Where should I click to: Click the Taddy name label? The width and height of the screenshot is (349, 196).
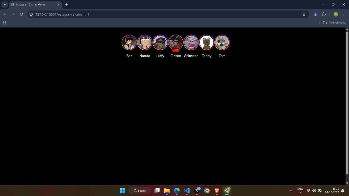pyautogui.click(x=206, y=56)
